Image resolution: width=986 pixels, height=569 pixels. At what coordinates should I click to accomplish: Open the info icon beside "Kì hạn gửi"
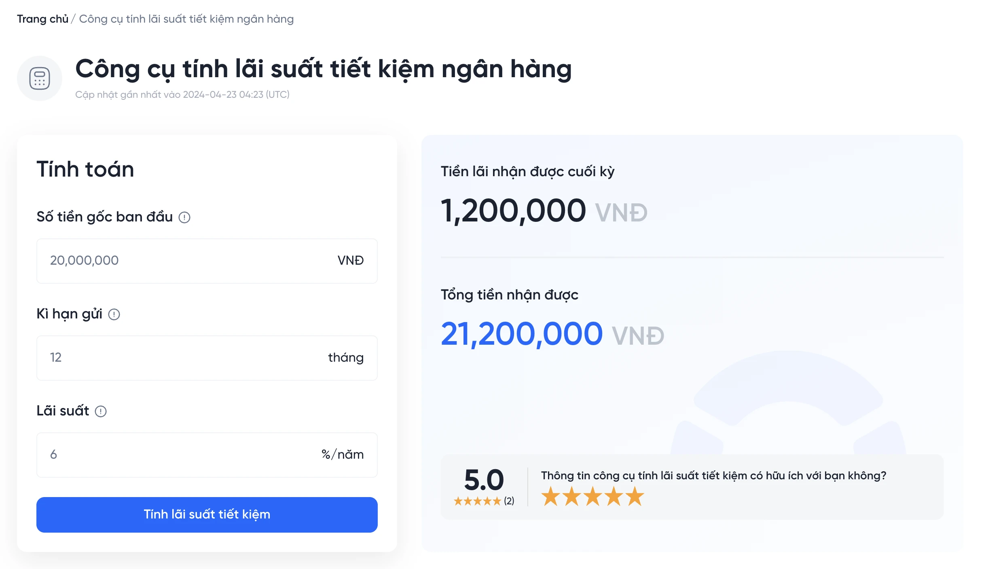coord(114,314)
